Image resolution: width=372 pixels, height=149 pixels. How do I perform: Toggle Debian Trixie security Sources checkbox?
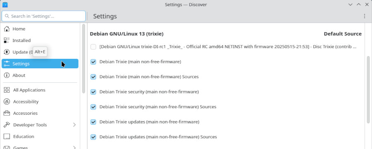pos(93,107)
